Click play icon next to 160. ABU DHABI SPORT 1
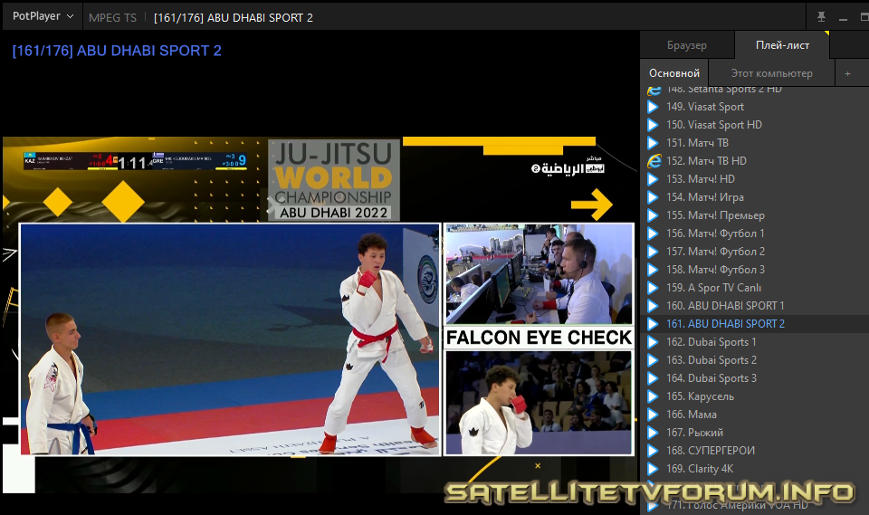Image resolution: width=869 pixels, height=515 pixels. (653, 306)
